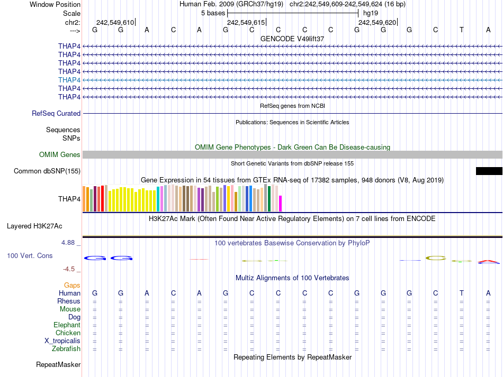Click the SNPs track label

click(71, 138)
